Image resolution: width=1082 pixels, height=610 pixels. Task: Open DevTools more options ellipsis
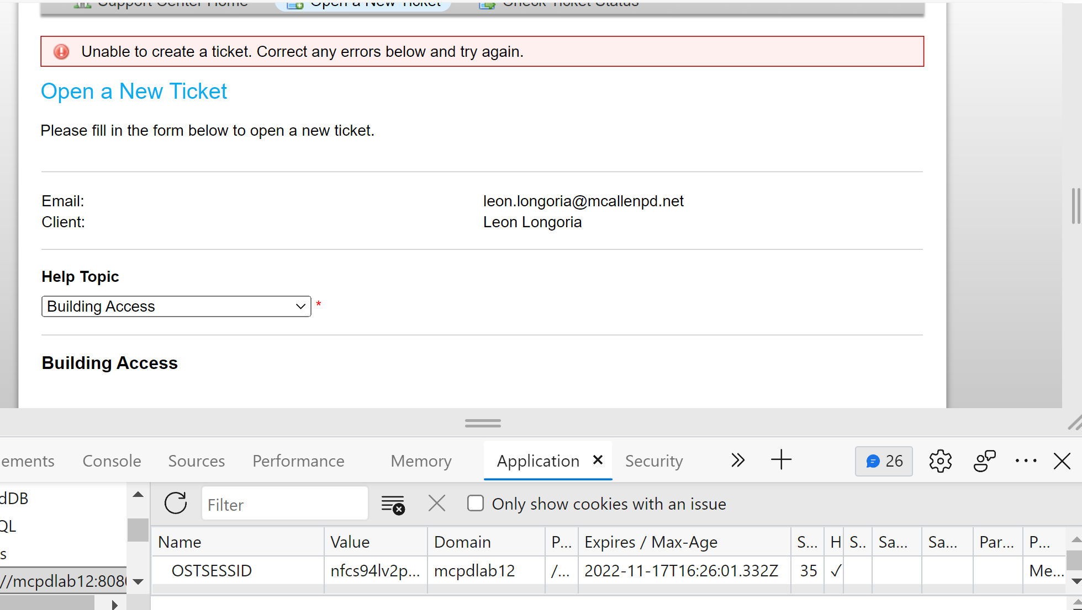point(1026,461)
